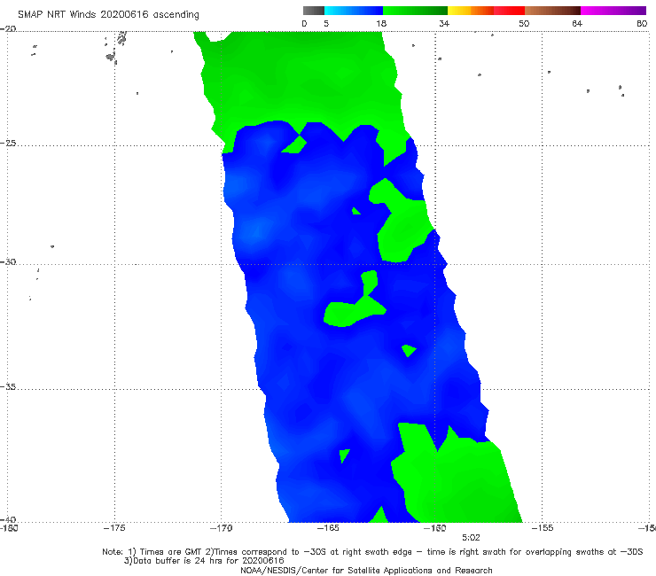Screen dimensions: 656x576
Task: Click the green segment of the color bar
Action: pos(415,11)
